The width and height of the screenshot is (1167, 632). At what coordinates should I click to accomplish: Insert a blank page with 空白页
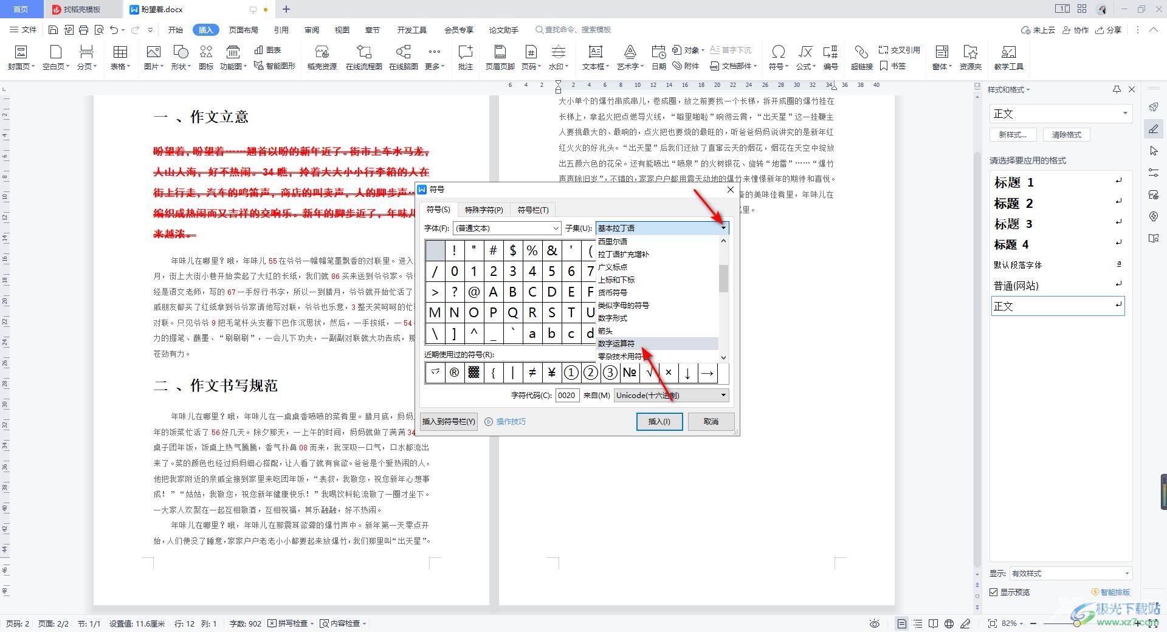(56, 58)
